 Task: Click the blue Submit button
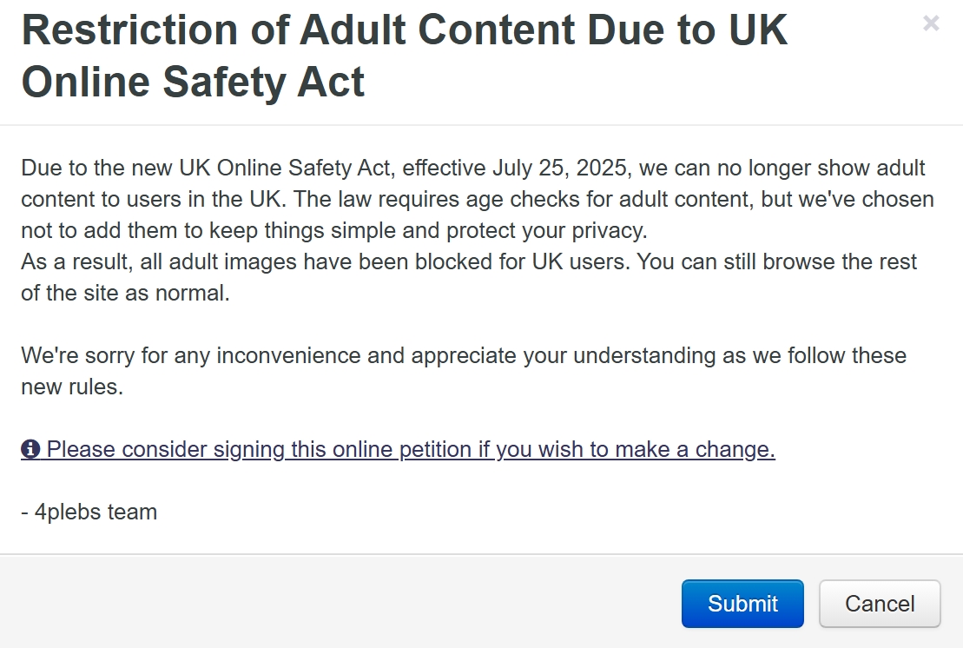742,603
